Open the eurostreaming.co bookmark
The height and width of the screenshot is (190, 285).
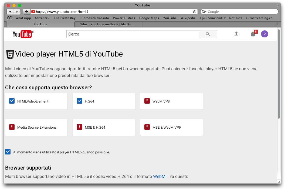click(259, 18)
